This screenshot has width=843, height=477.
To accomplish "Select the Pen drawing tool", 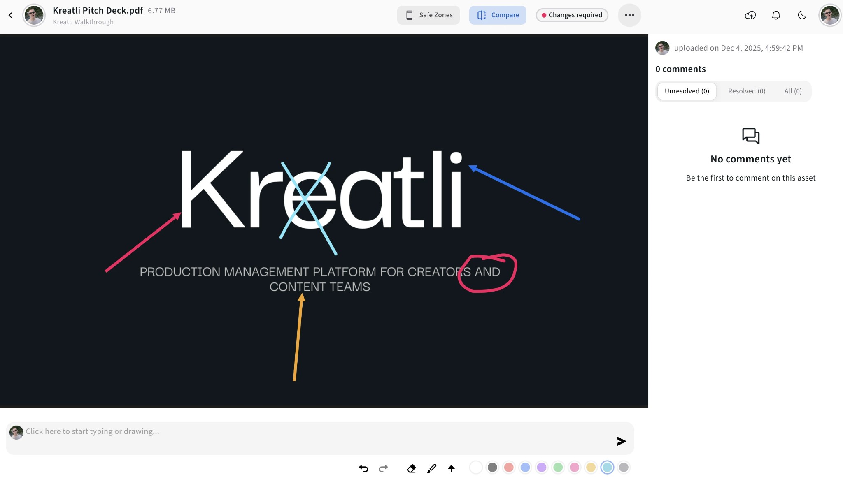I will [x=432, y=468].
